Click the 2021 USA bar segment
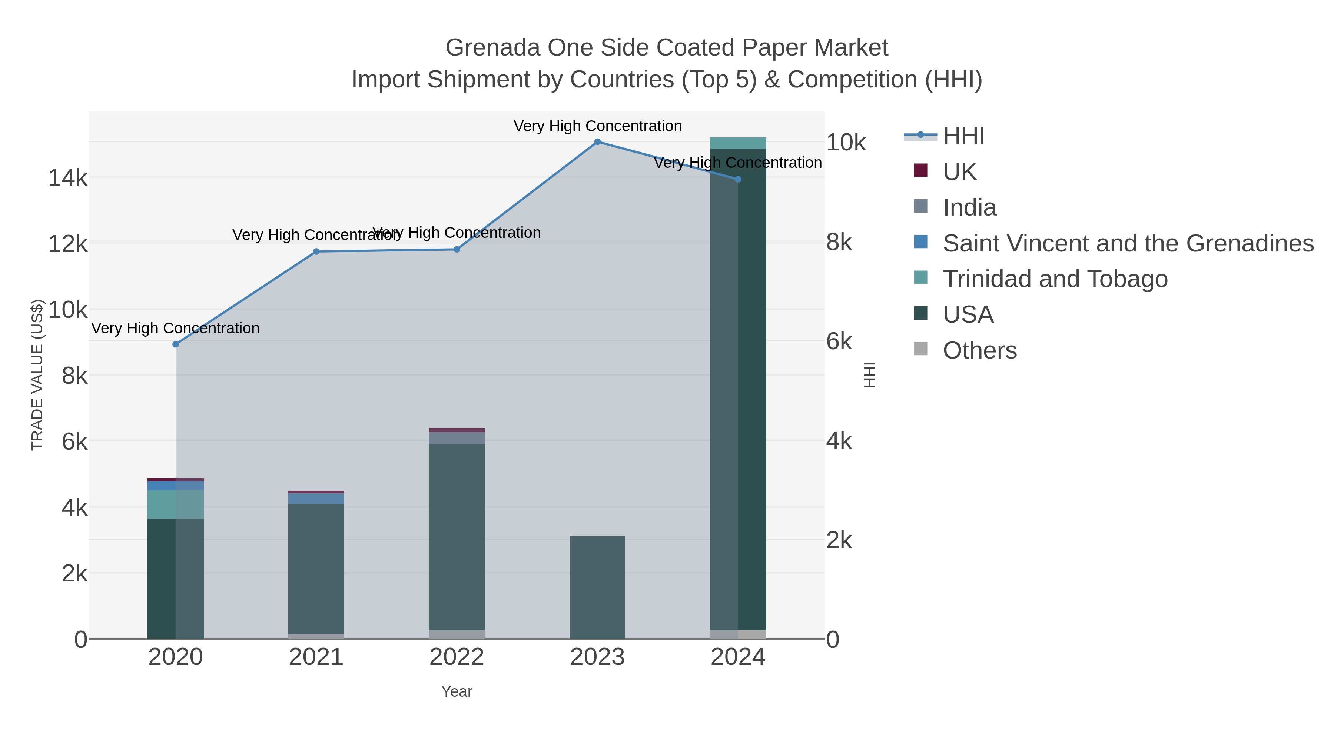This screenshot has width=1334, height=750. [x=316, y=569]
